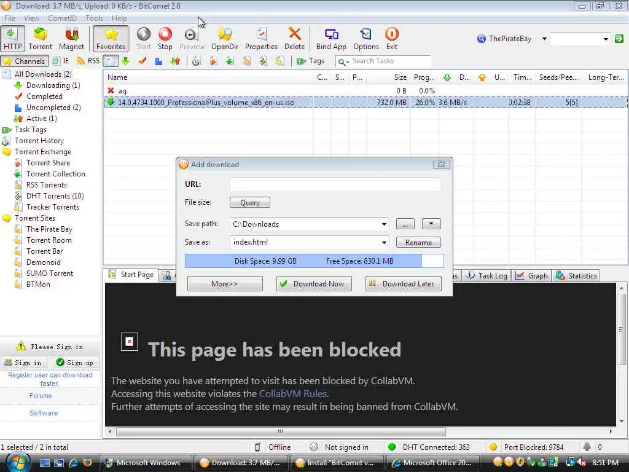Select the ProfessionalPlus iso download row
Viewport: 629px width, 472px height.
coord(365,103)
